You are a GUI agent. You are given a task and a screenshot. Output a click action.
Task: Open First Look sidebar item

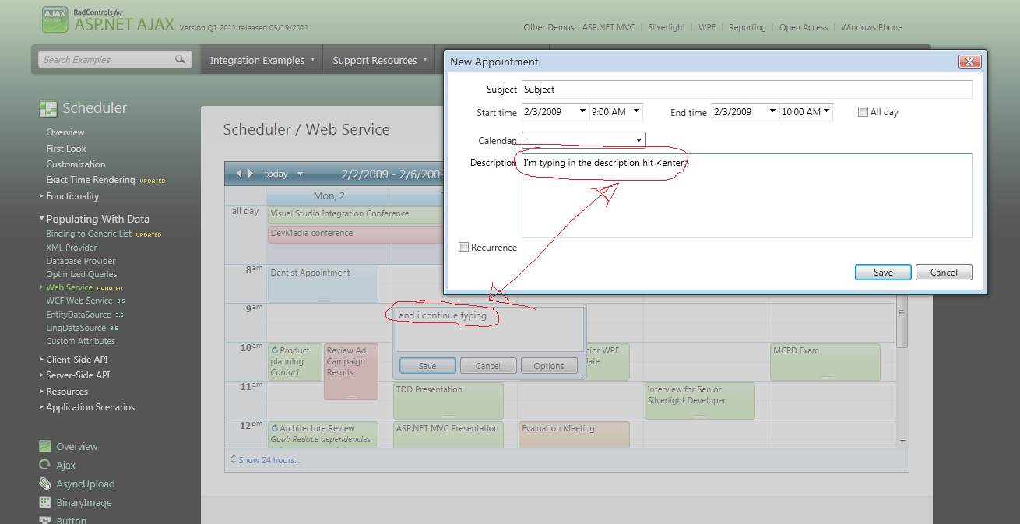pos(66,149)
